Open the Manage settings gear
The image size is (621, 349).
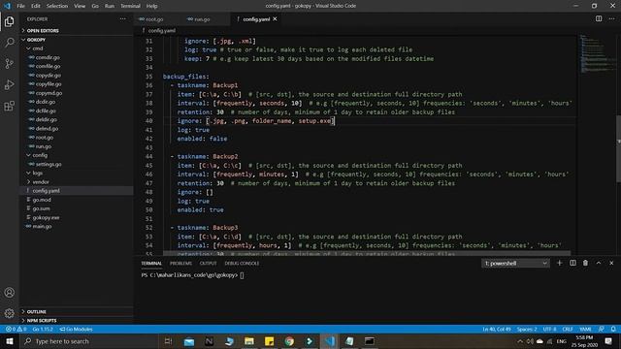pyautogui.click(x=9, y=313)
